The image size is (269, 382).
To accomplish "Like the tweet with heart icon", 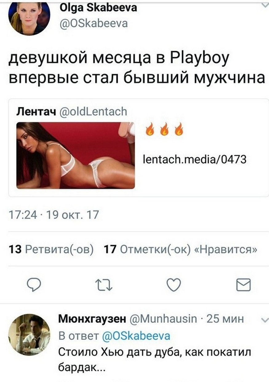I will [174, 285].
